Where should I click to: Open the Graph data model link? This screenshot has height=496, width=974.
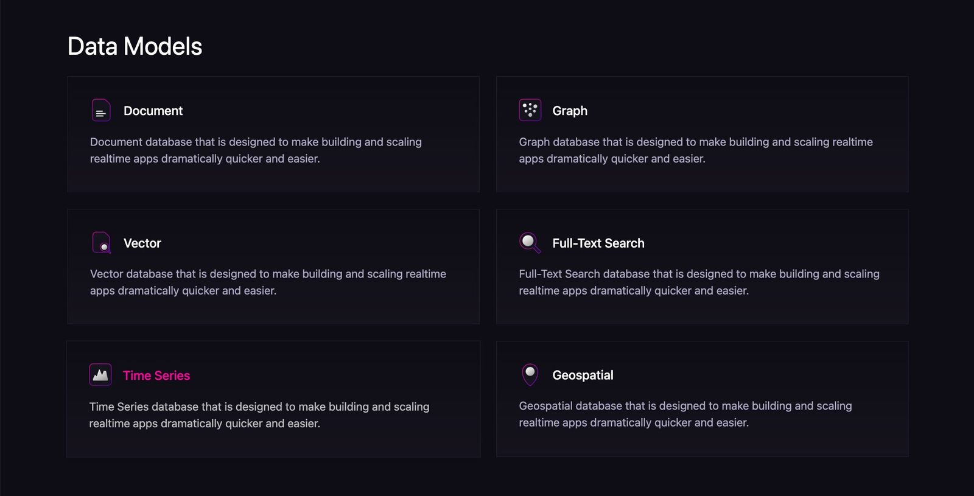[x=570, y=111]
